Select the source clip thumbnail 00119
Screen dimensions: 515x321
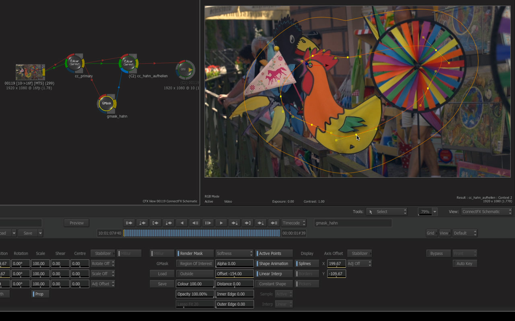pos(30,72)
